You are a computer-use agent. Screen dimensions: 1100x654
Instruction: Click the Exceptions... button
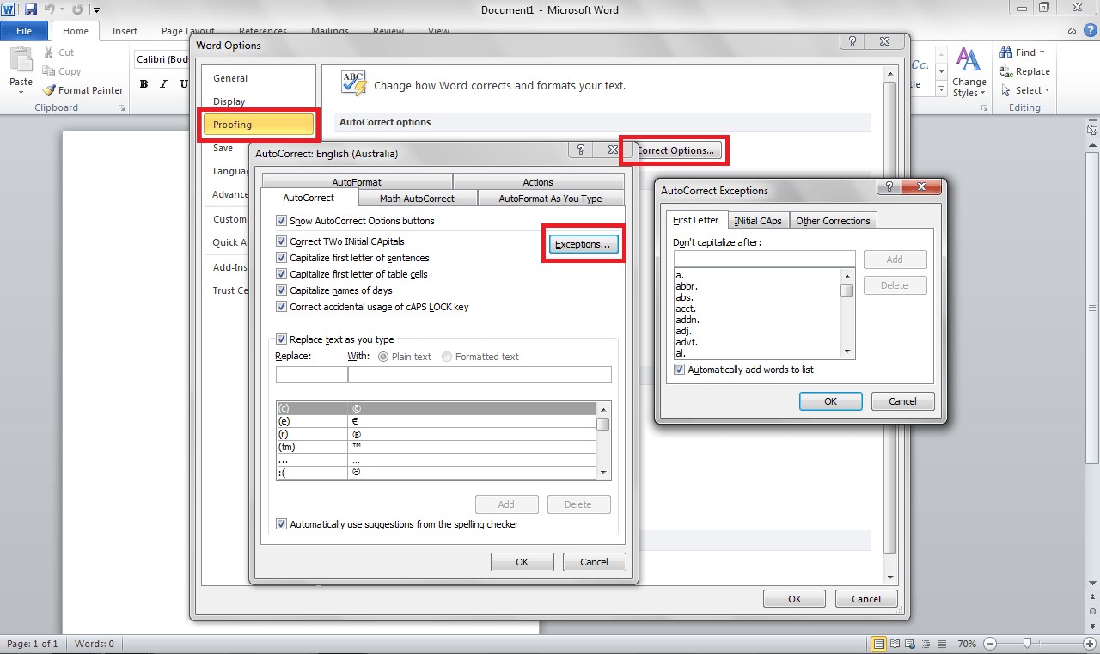click(583, 245)
